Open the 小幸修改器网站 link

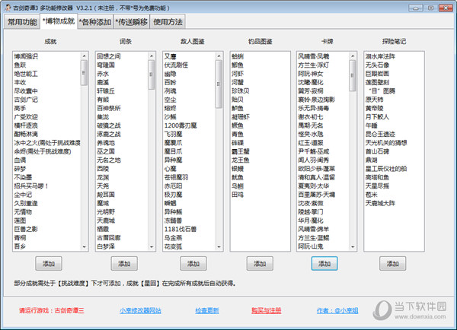tap(140, 310)
